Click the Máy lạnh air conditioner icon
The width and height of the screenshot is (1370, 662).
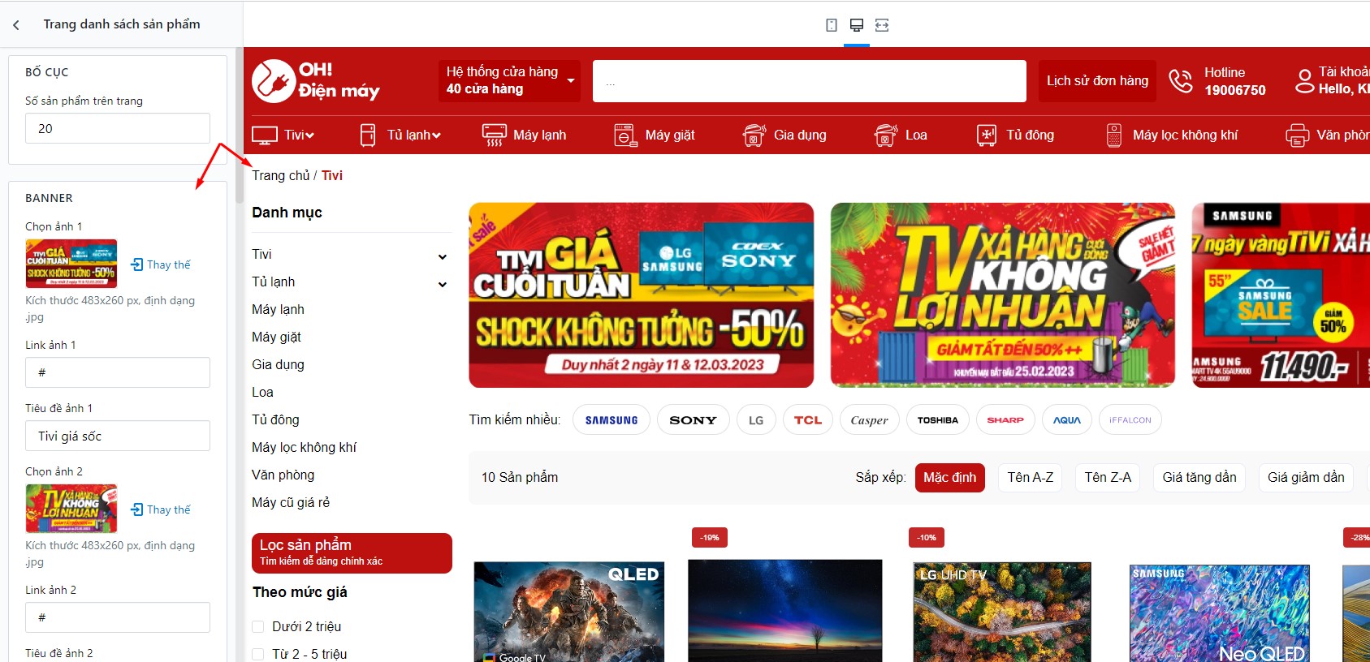(494, 135)
